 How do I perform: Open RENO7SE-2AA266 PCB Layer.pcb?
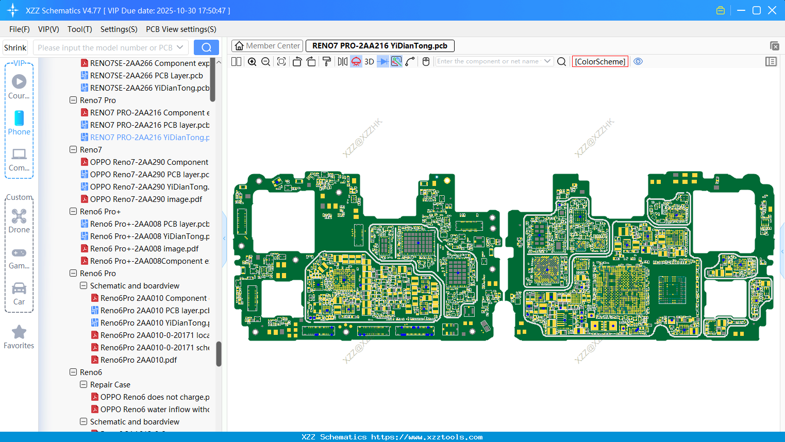click(x=146, y=76)
